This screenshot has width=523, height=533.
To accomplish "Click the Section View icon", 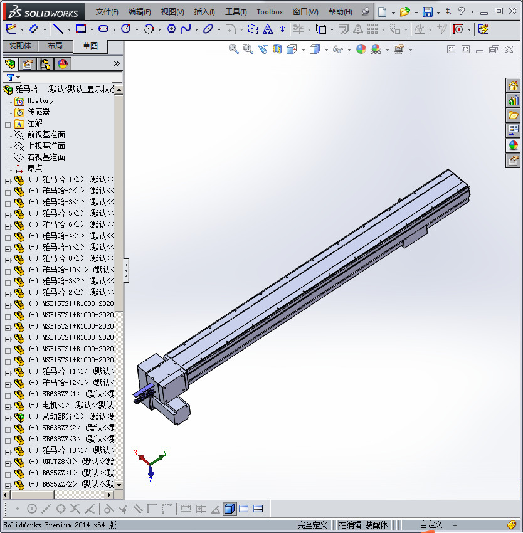I will (x=277, y=50).
